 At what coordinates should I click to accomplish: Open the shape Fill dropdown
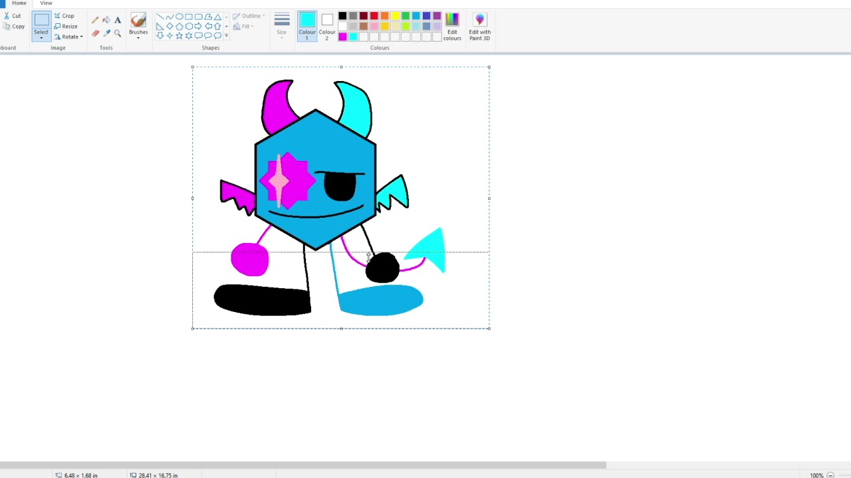point(243,27)
